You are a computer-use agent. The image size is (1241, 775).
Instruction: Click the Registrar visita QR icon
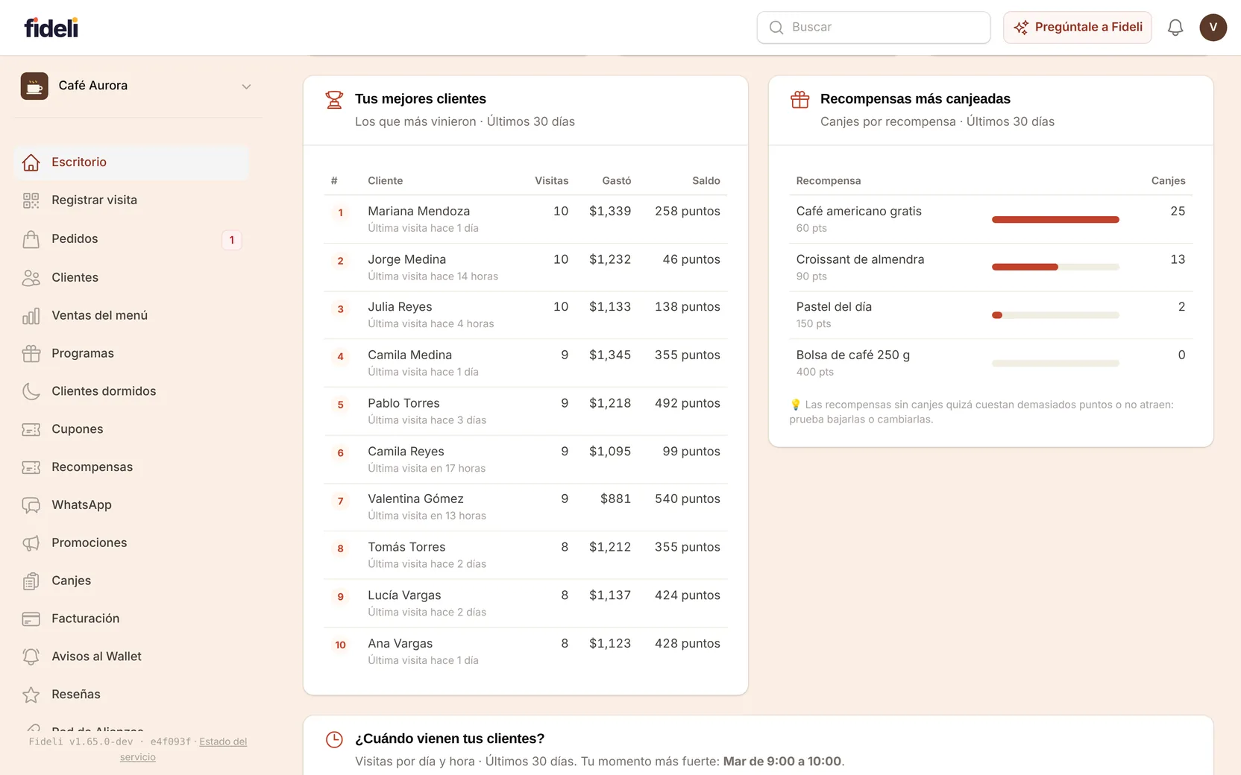pyautogui.click(x=31, y=200)
